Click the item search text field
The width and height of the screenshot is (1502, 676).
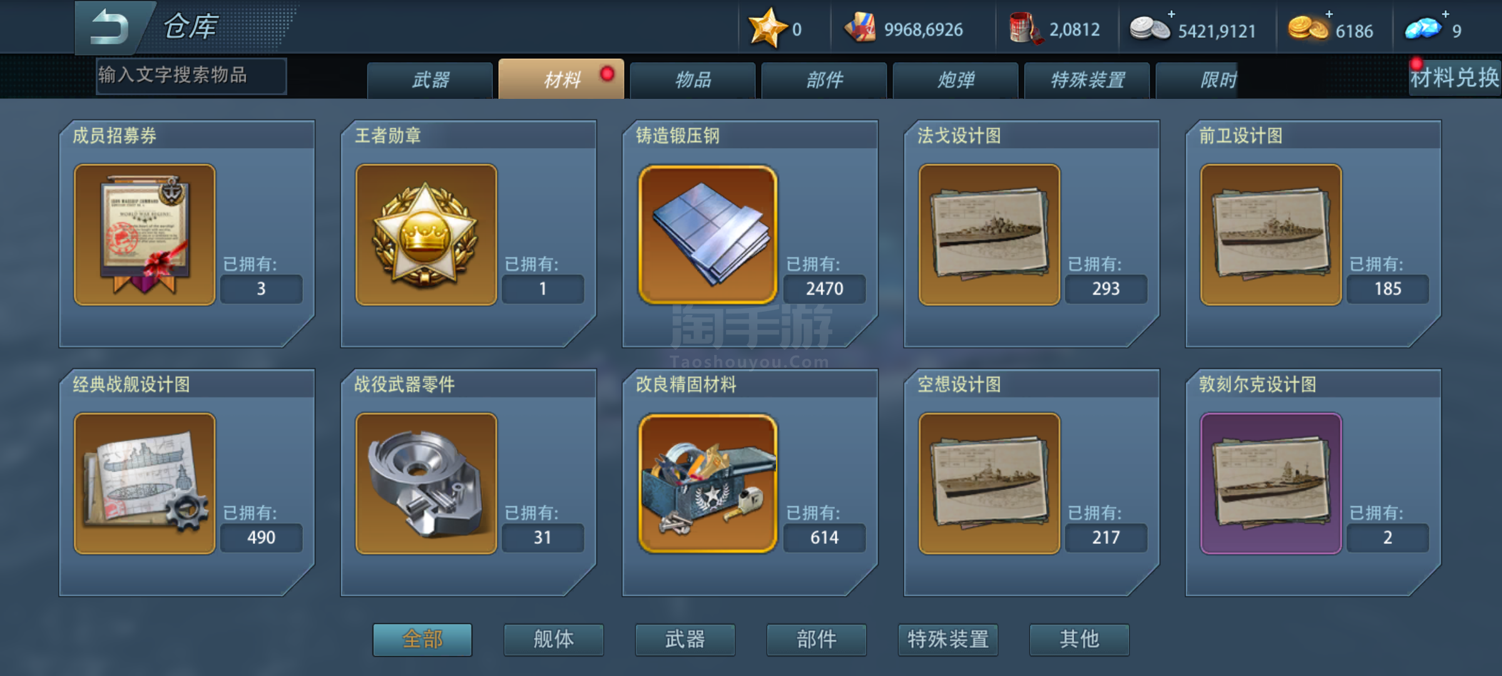click(191, 76)
